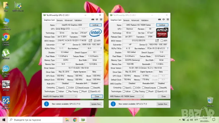
Task: Click Driver Version field 10.17.10.4229 / Win10 64
Action: (x=79, y=68)
